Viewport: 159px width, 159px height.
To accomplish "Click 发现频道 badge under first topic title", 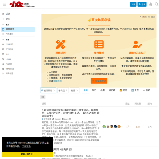I will tap(46, 119).
